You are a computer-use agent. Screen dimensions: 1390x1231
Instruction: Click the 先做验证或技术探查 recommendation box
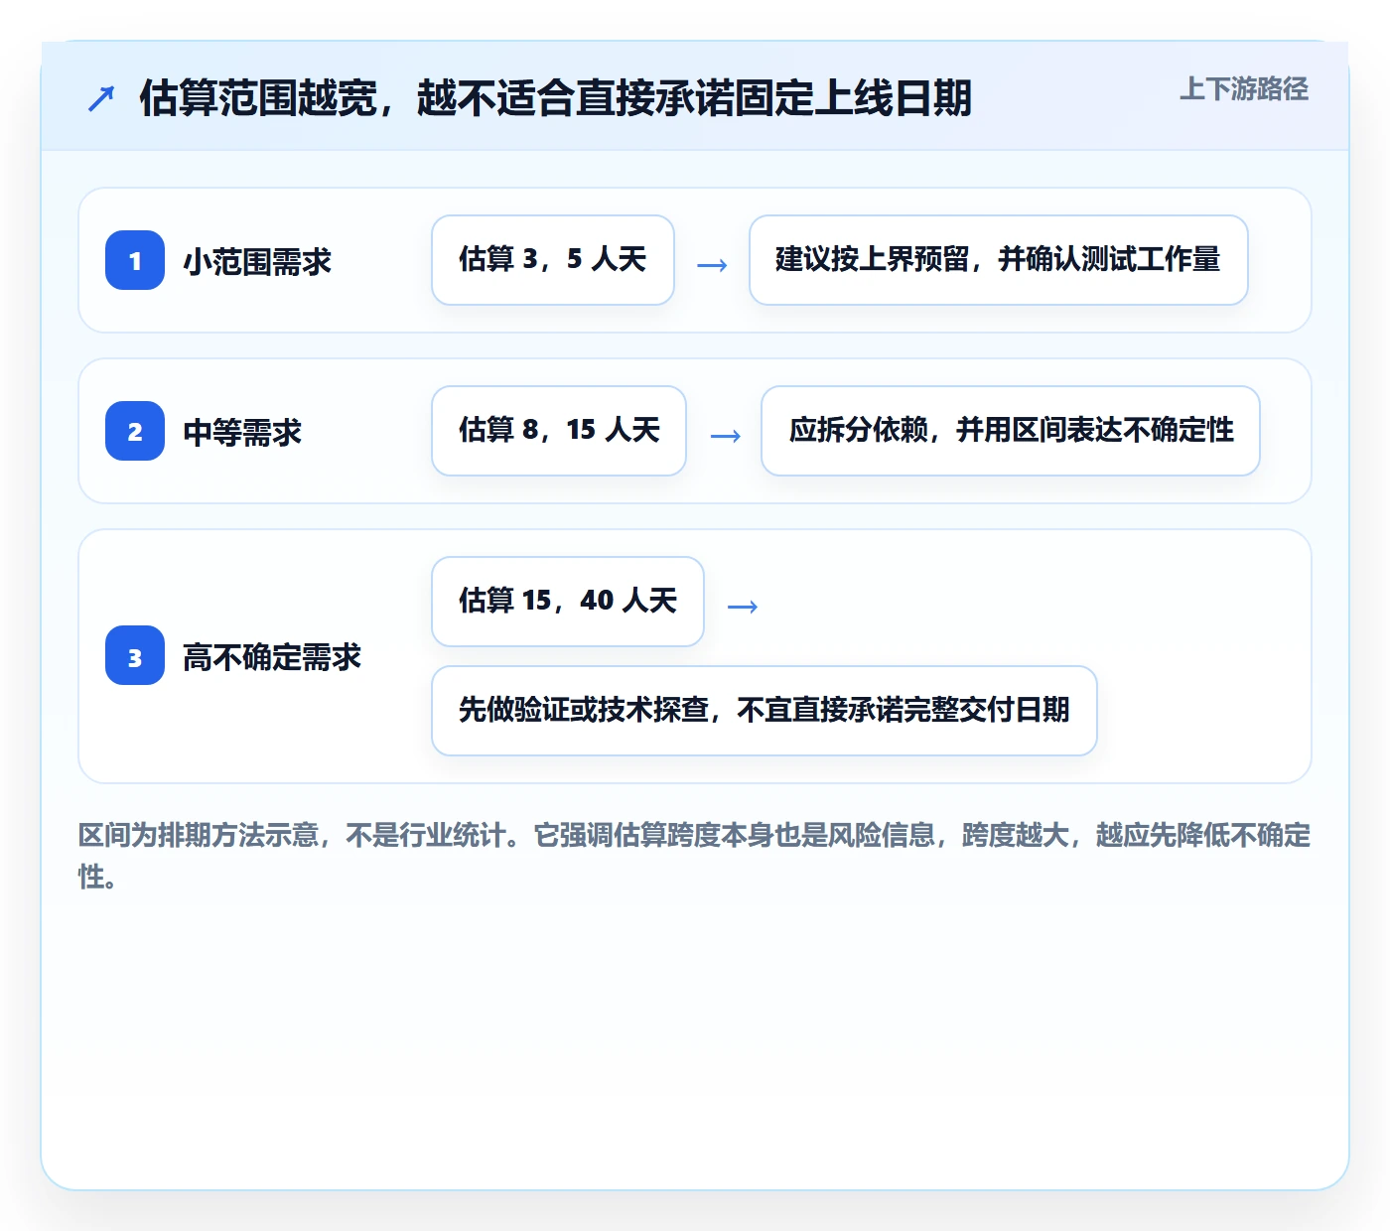[x=764, y=711]
